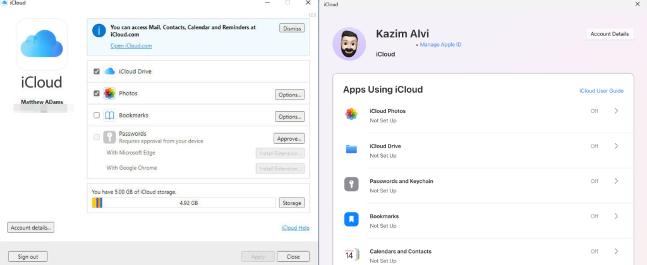Expand the Calendars and Contacts chevron

[616, 251]
